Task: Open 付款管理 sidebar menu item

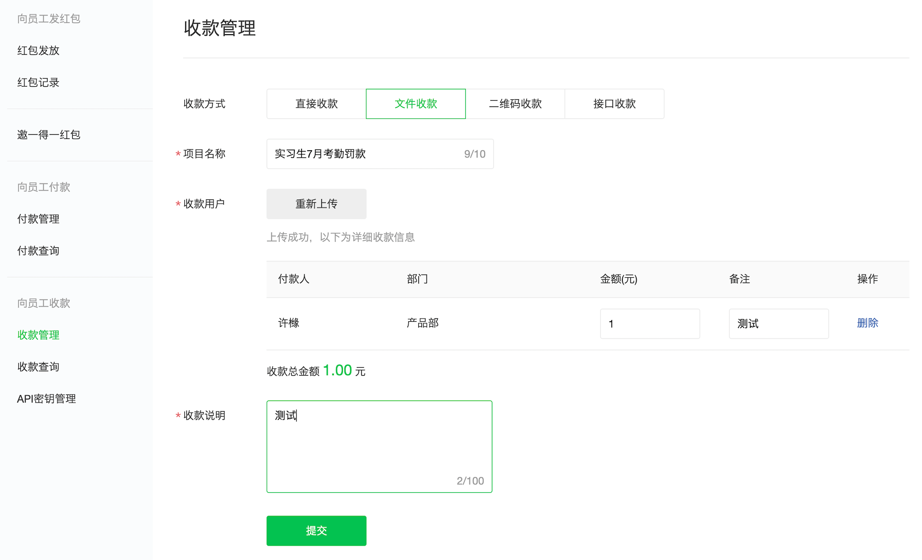Action: [x=38, y=218]
